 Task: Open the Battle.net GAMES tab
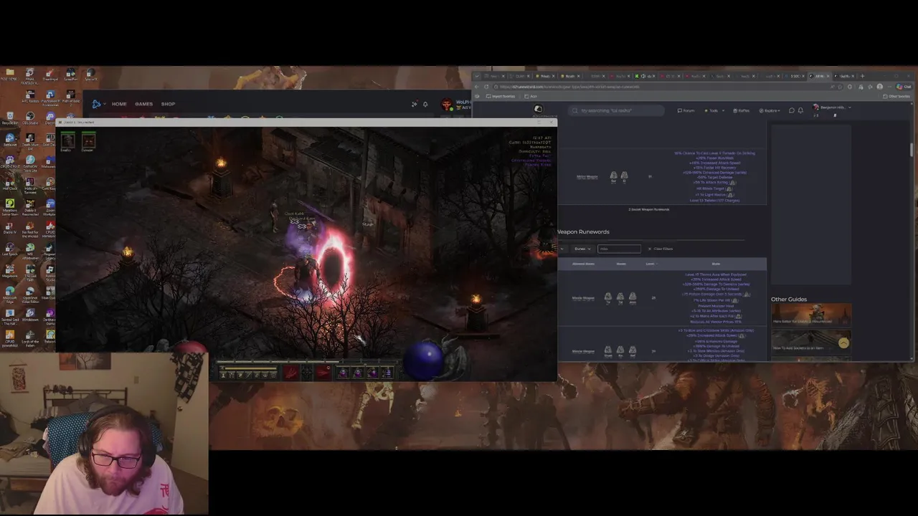(143, 104)
